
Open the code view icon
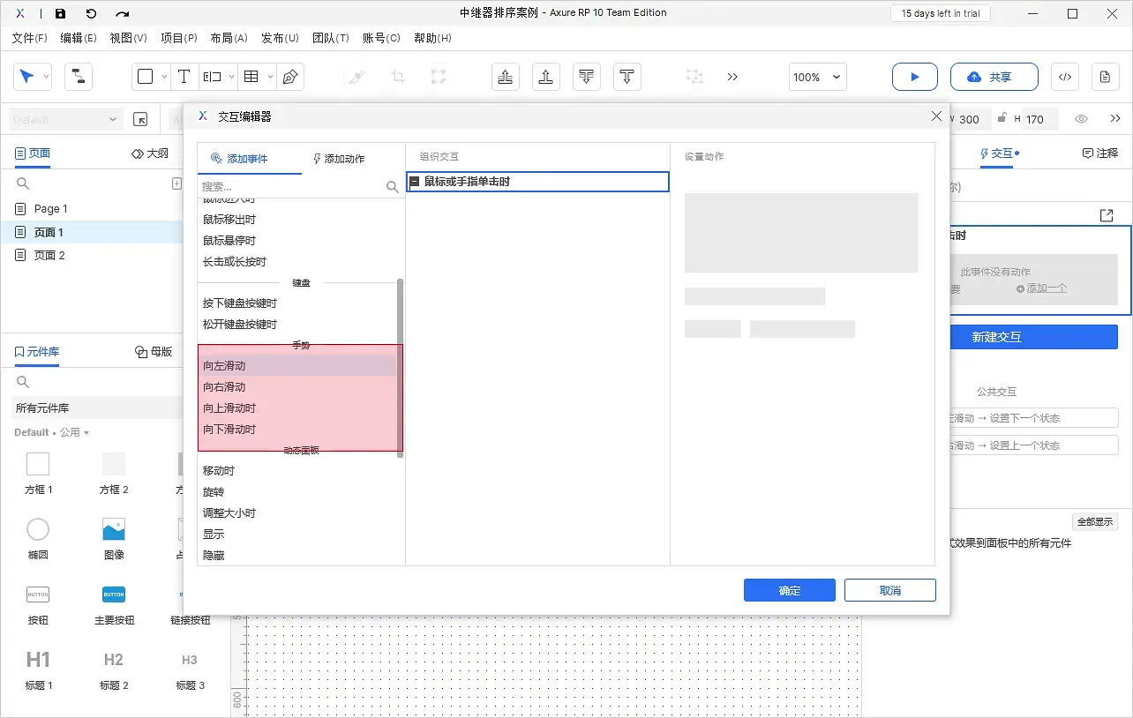tap(1065, 77)
